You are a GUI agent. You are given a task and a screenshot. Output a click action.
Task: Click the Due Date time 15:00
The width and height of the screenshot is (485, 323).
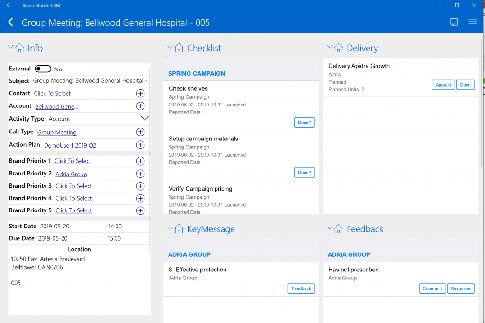[114, 238]
